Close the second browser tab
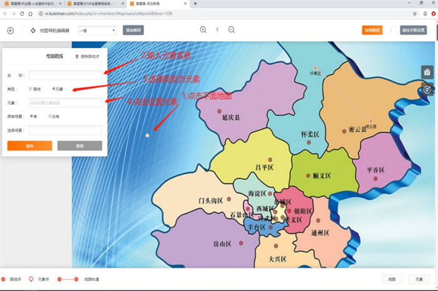This screenshot has height=291, width=438. click(123, 4)
